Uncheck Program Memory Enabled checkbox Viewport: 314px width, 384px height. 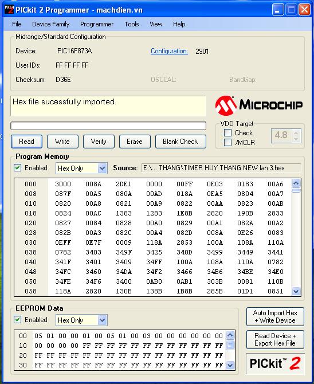pyautogui.click(x=17, y=168)
